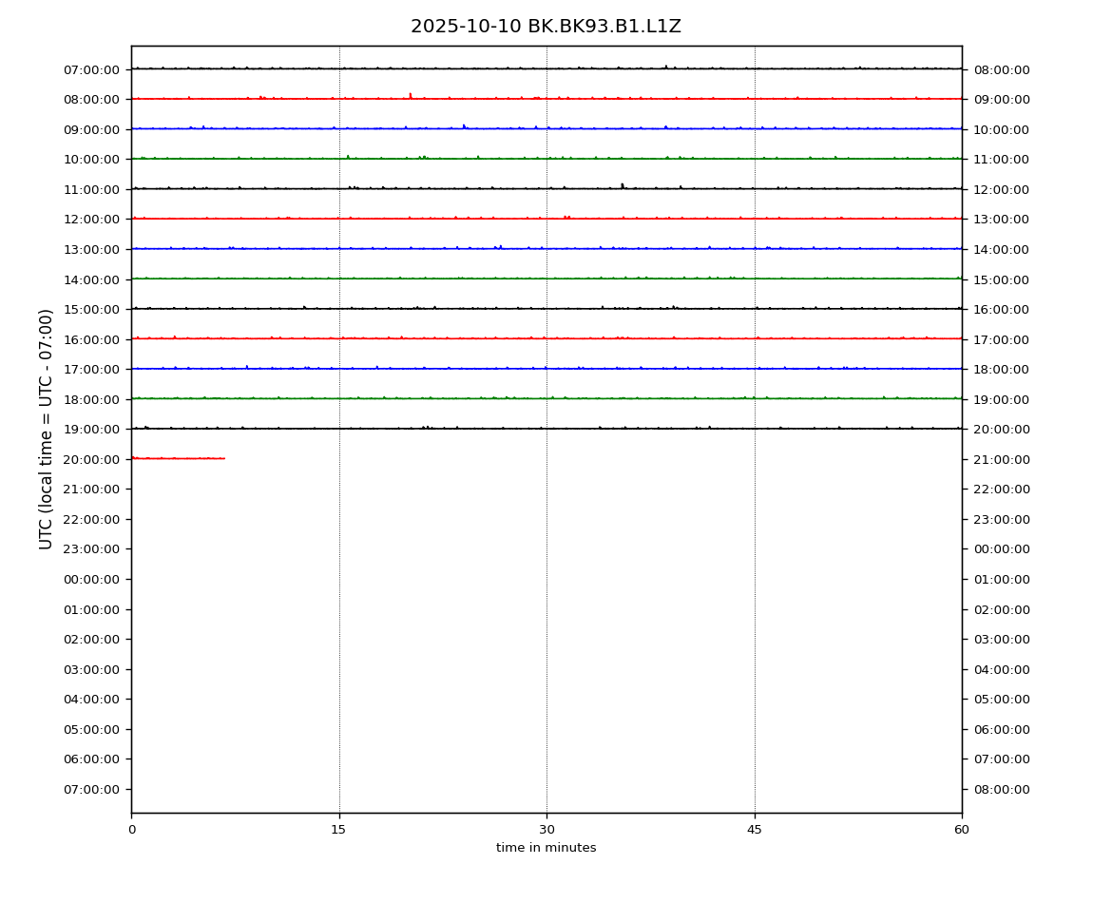The height and width of the screenshot is (903, 1093).
Task: Select the left-axis 19:00:00 row label
Action: coord(91,430)
